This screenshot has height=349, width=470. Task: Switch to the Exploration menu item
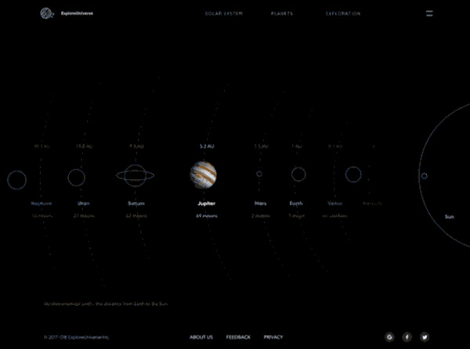pos(343,14)
